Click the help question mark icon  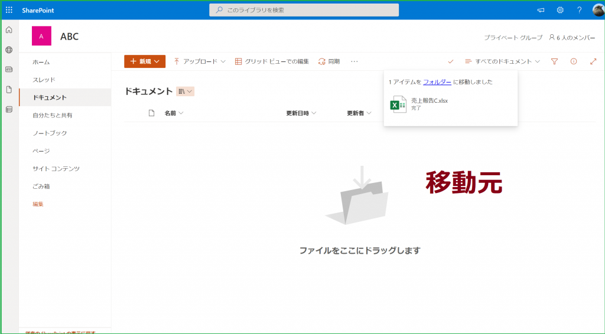[x=579, y=10]
